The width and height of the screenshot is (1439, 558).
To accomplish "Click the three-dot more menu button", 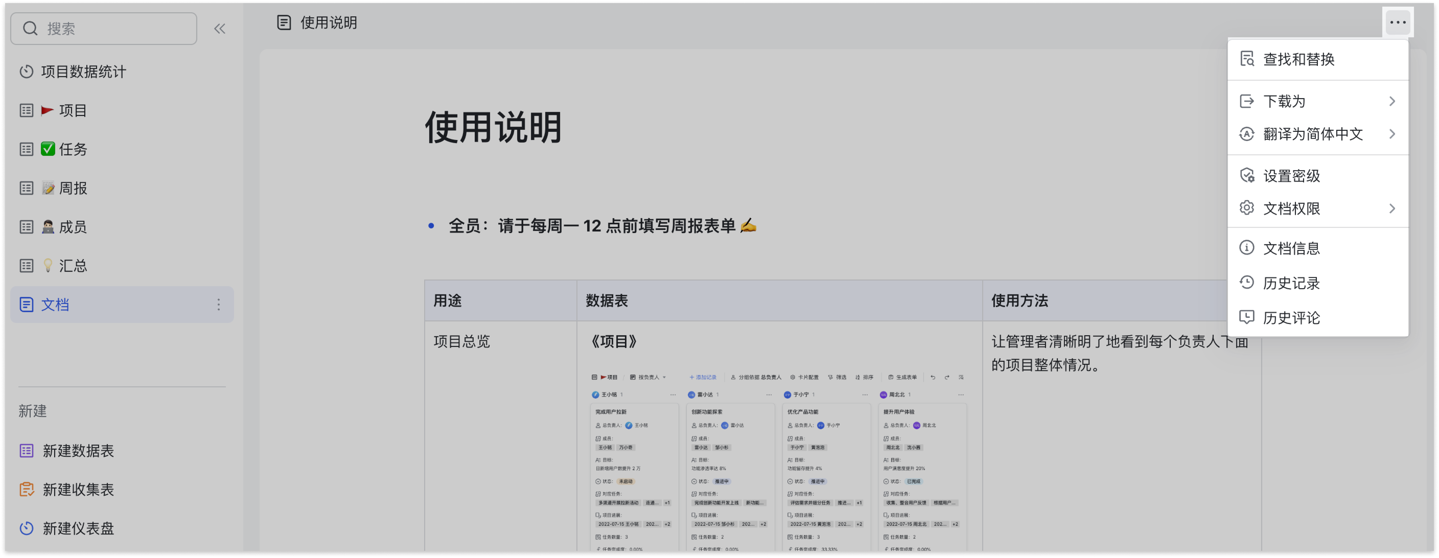I will pos(1397,22).
